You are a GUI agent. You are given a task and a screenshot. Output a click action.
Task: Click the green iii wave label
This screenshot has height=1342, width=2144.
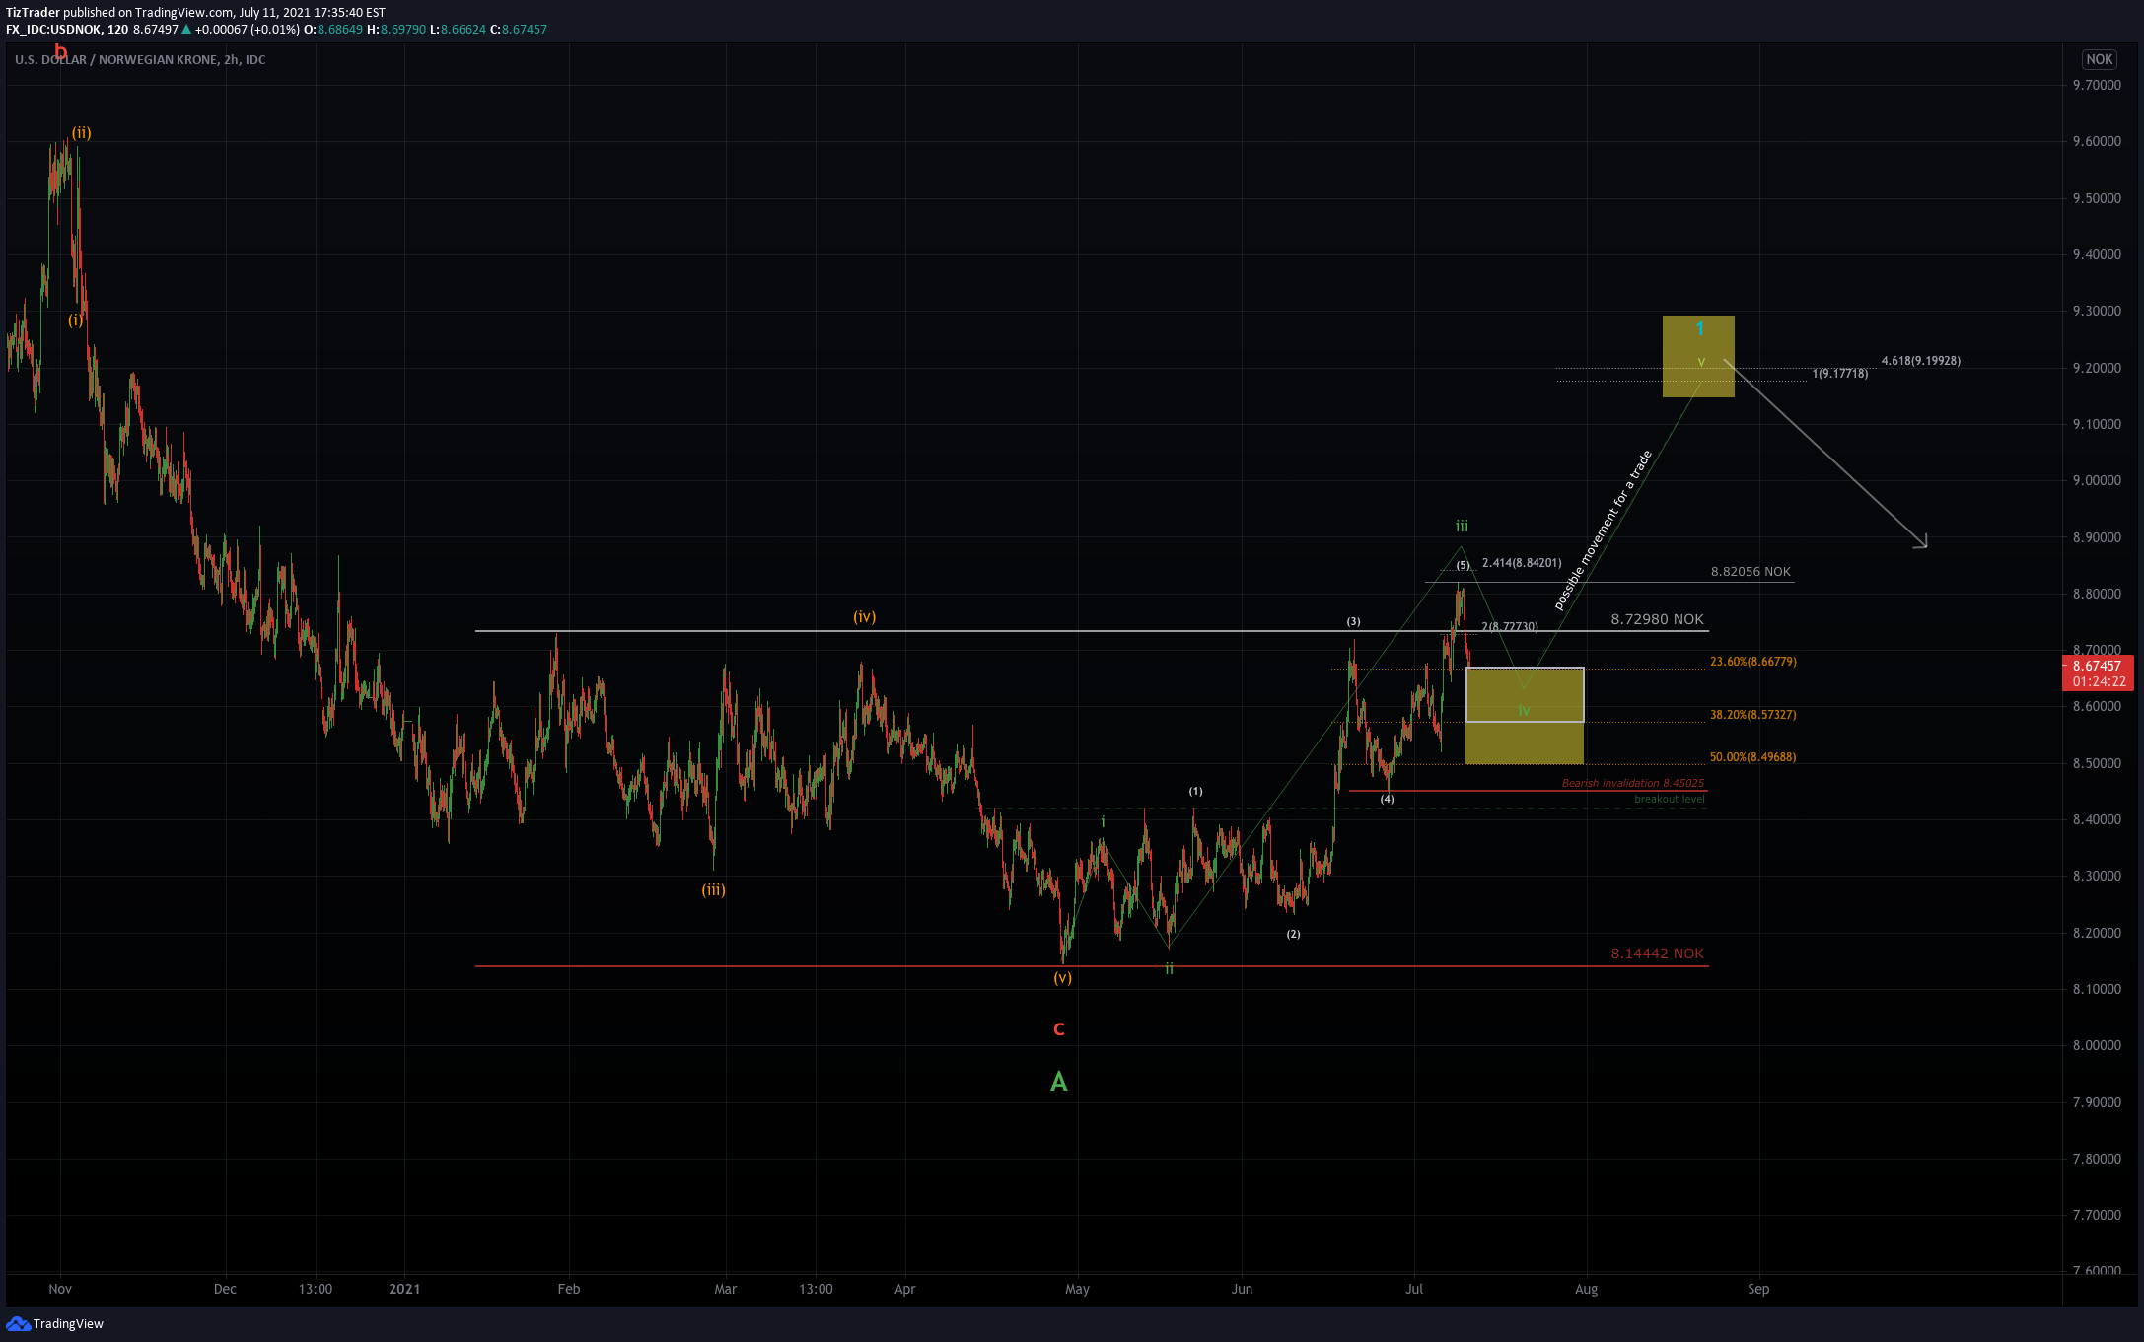pos(1462,527)
